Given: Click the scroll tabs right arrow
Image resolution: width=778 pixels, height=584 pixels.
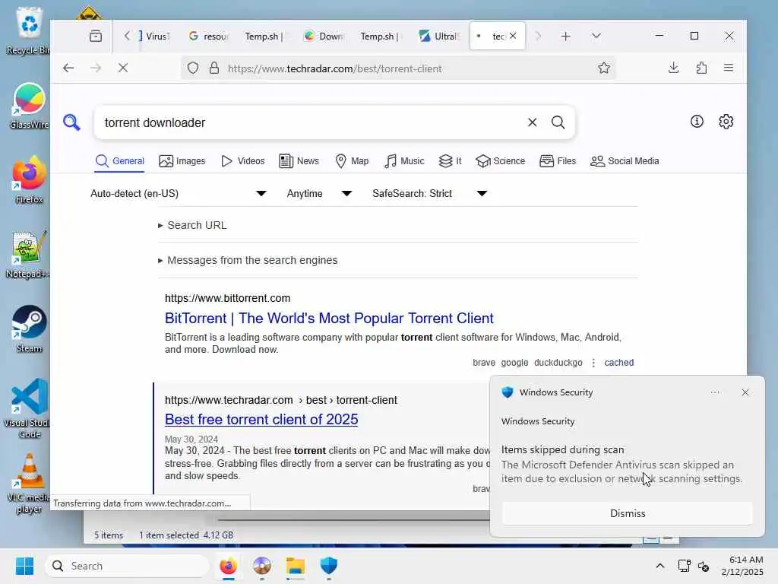Looking at the screenshot, I should [538, 36].
